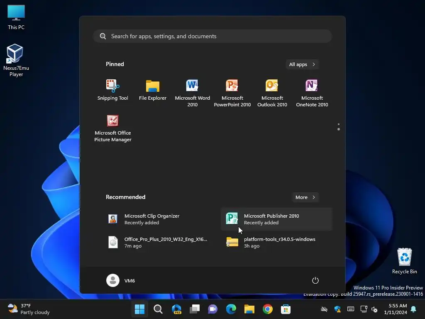This screenshot has width=425, height=319.
Task: Open Snipping Tool from pinned apps
Action: point(113,91)
